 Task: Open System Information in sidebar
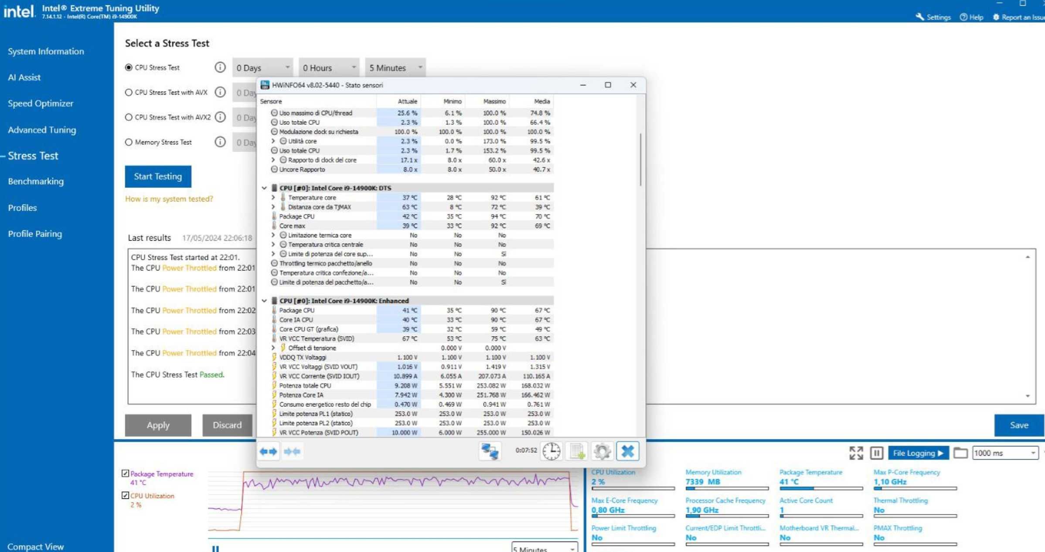(46, 51)
